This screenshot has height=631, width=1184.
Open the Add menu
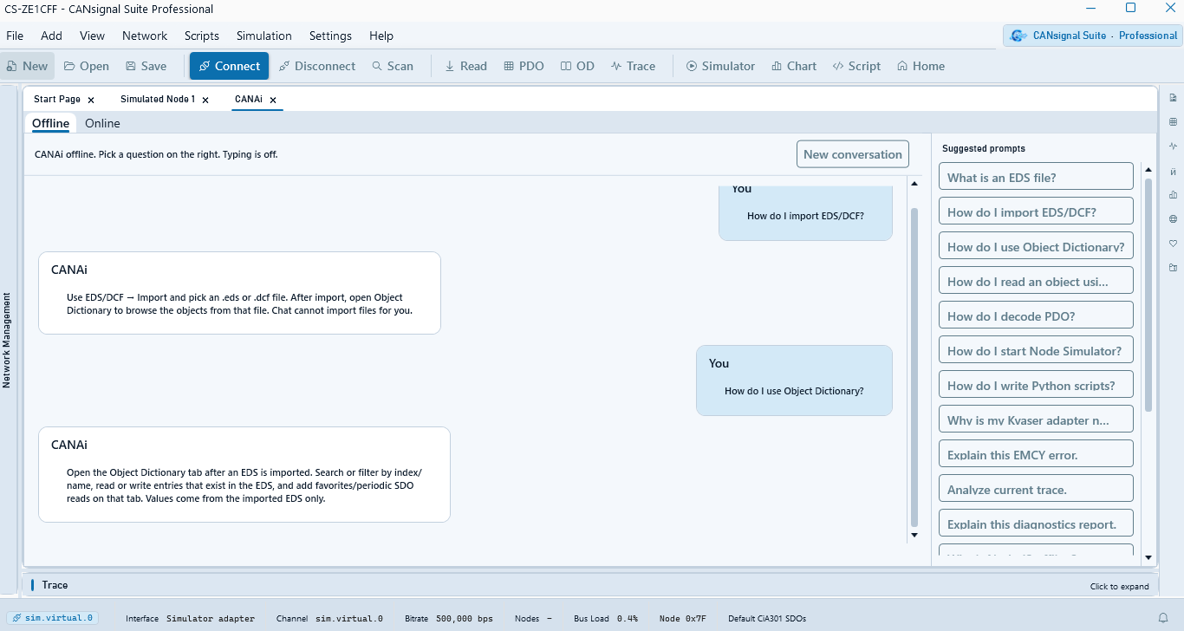click(52, 36)
